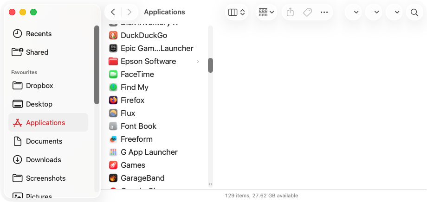This screenshot has height=202, width=427.
Task: Click the sidebar scrollbar thumb
Action: point(97,65)
